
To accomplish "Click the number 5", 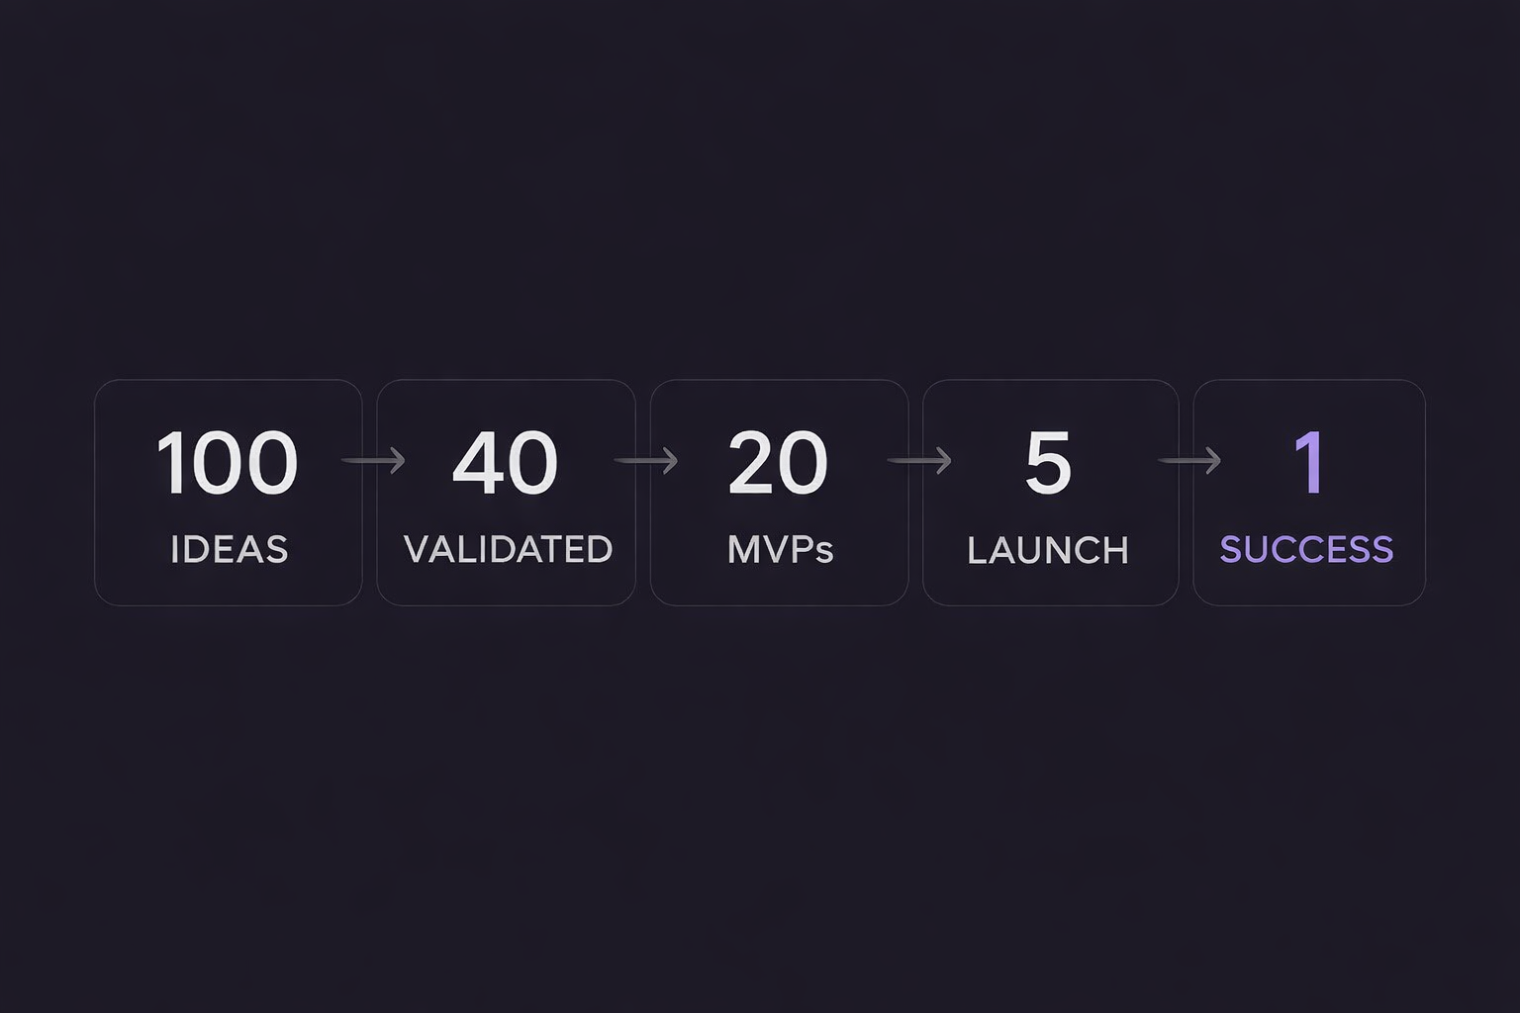I will (1048, 463).
